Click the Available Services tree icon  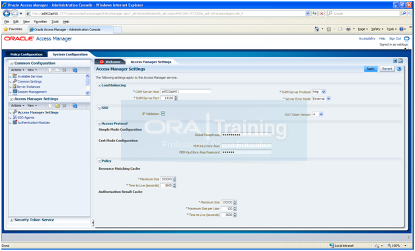click(x=15, y=76)
